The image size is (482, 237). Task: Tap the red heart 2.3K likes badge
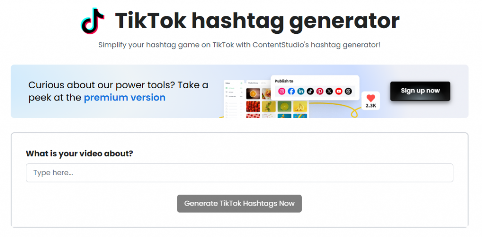click(371, 101)
